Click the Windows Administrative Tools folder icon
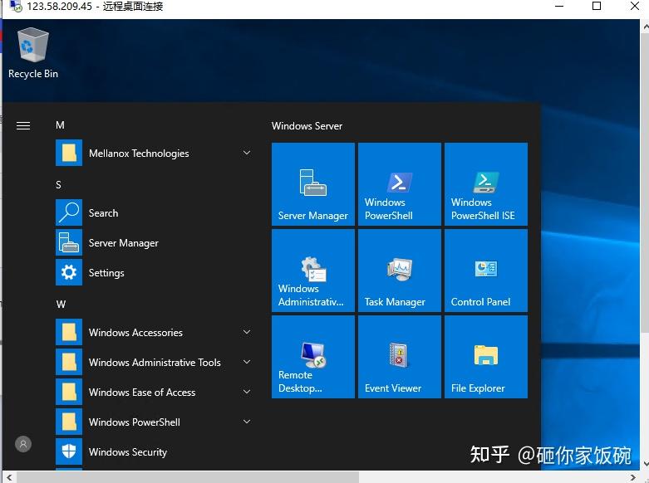Viewport: 649px width, 483px height. click(69, 362)
